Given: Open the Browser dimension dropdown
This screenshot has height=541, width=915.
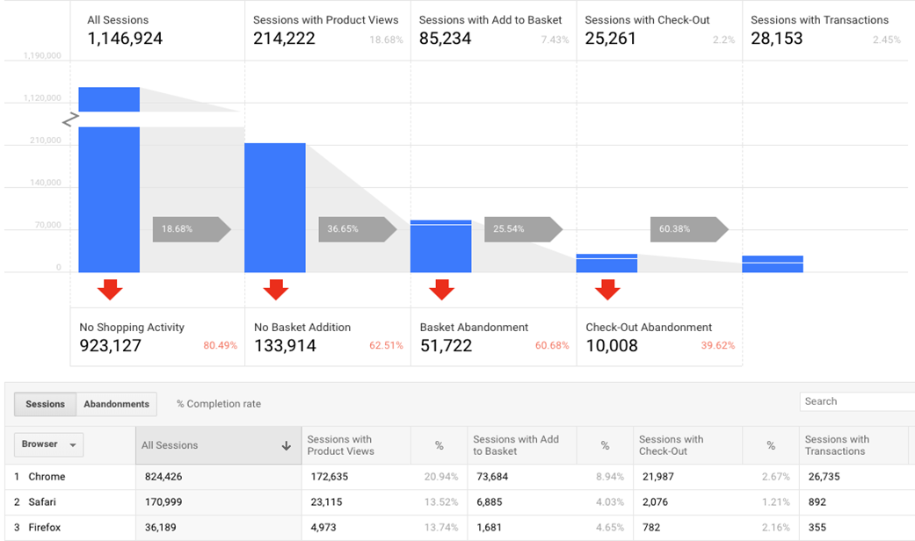Looking at the screenshot, I should click(48, 444).
